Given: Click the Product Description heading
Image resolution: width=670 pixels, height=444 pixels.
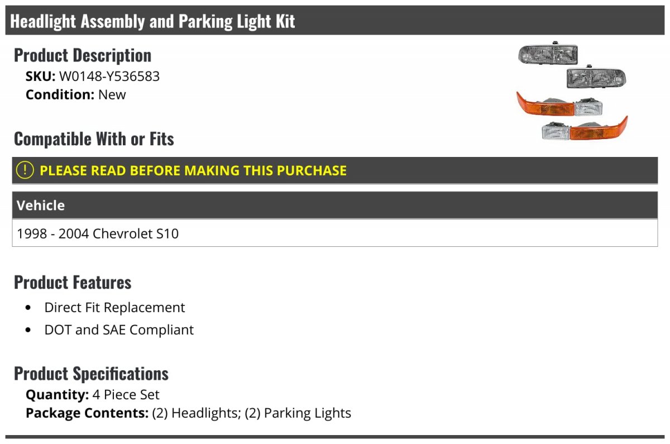Looking at the screenshot, I should pos(83,55).
